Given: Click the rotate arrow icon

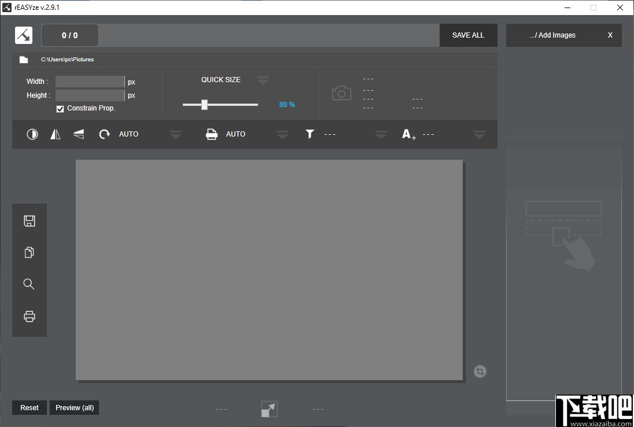Looking at the screenshot, I should pyautogui.click(x=104, y=134).
